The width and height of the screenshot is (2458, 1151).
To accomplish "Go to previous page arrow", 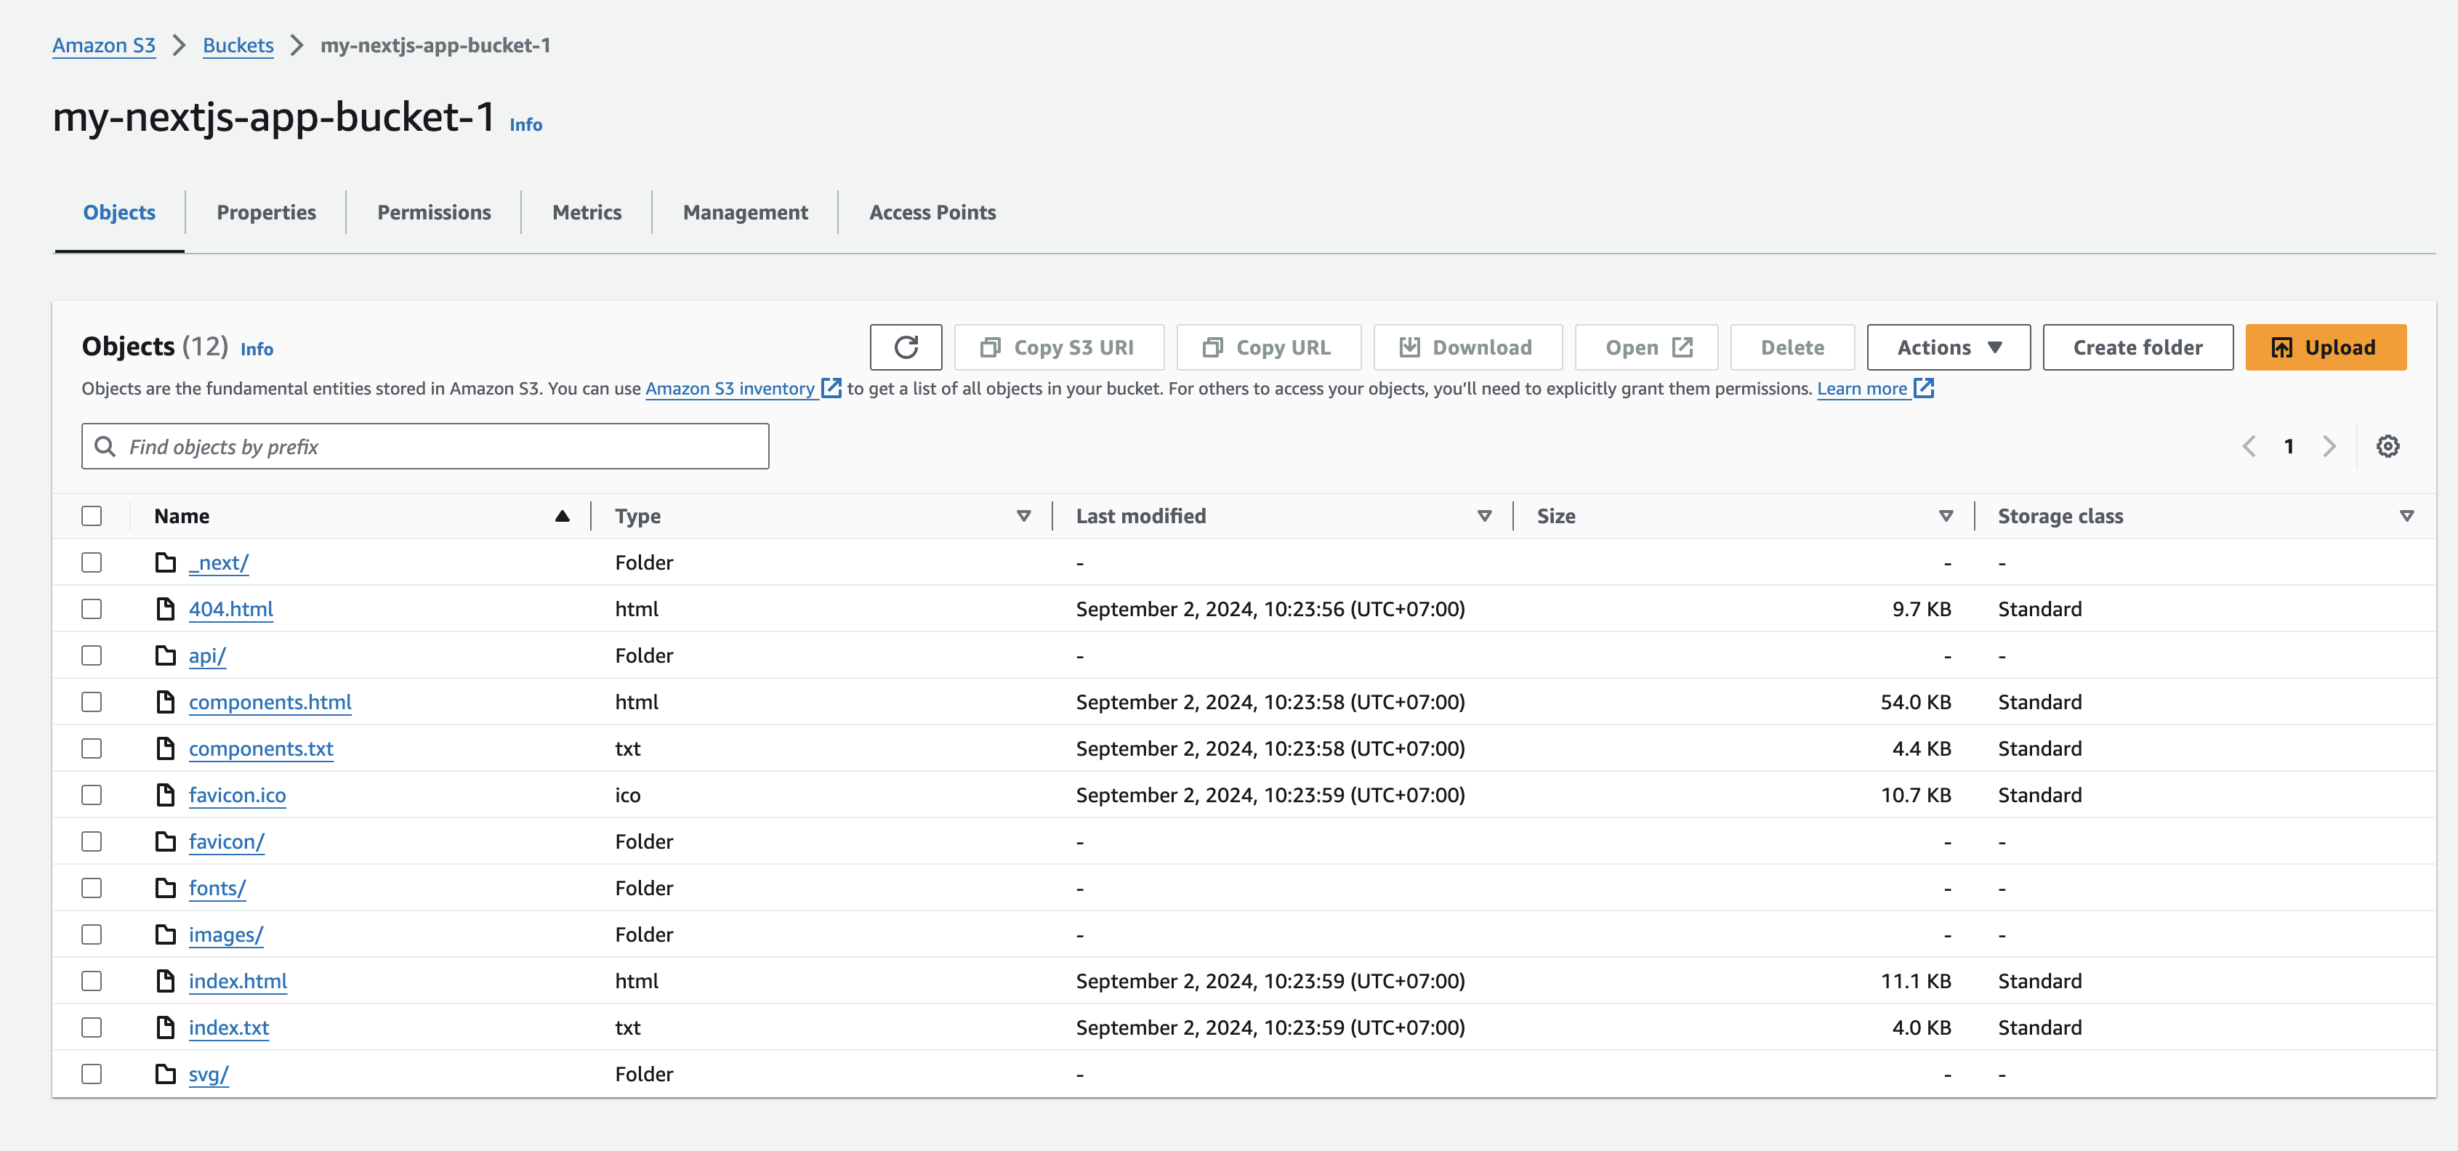I will coord(2249,446).
